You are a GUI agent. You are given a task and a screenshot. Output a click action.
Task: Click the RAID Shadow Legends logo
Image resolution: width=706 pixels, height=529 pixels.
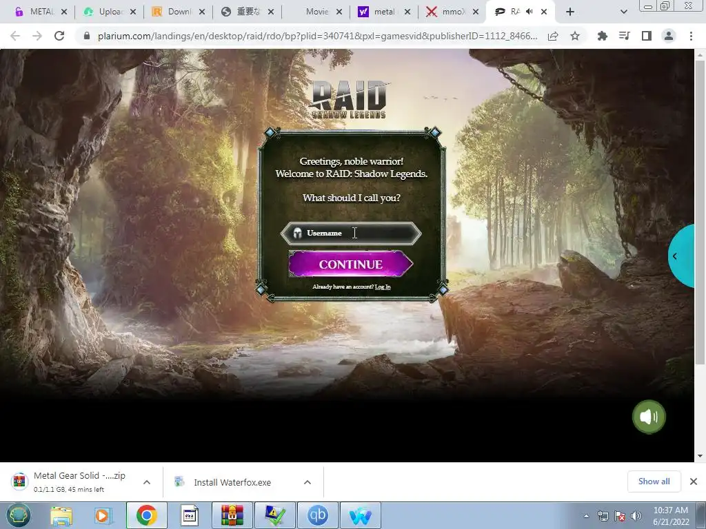pos(350,99)
